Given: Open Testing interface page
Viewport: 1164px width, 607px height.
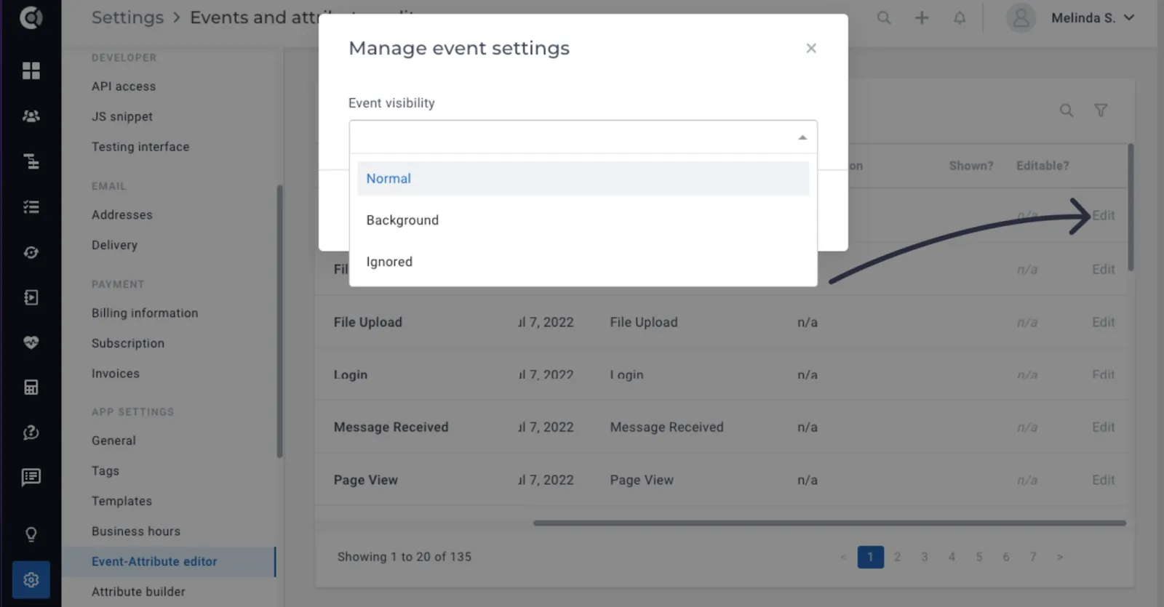Looking at the screenshot, I should pos(140,147).
